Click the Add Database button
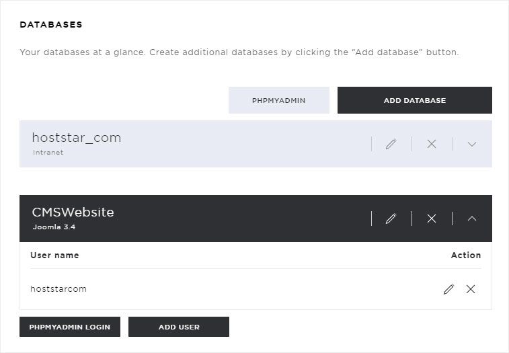This screenshot has height=353, width=509. point(415,100)
